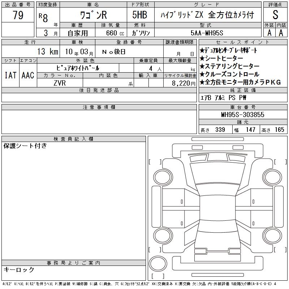Click the bracket box above upper-left wheel
The width and height of the screenshot is (289, 289).
click(x=155, y=161)
